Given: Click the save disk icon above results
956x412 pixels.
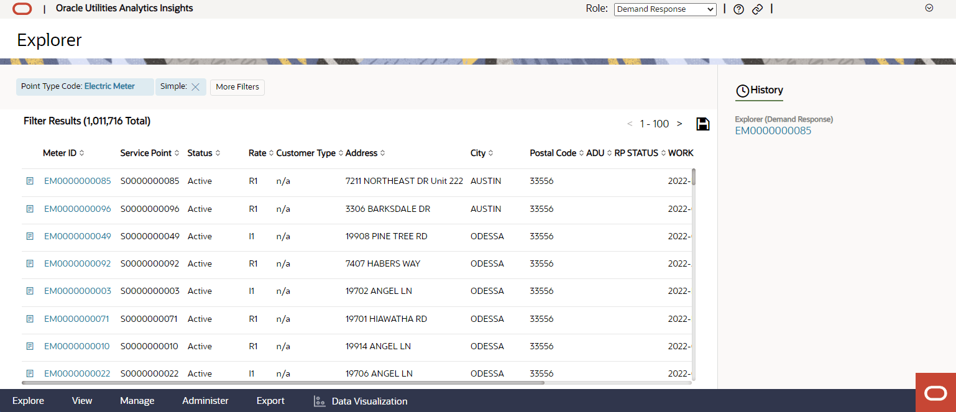Looking at the screenshot, I should click(x=703, y=124).
